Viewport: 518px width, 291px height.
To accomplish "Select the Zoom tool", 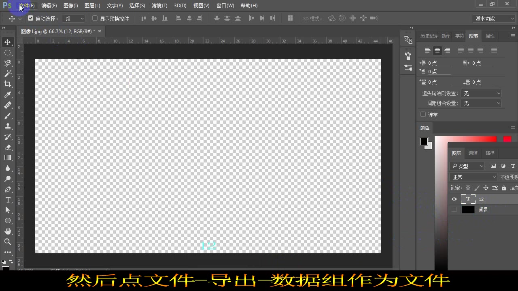I will [8, 242].
